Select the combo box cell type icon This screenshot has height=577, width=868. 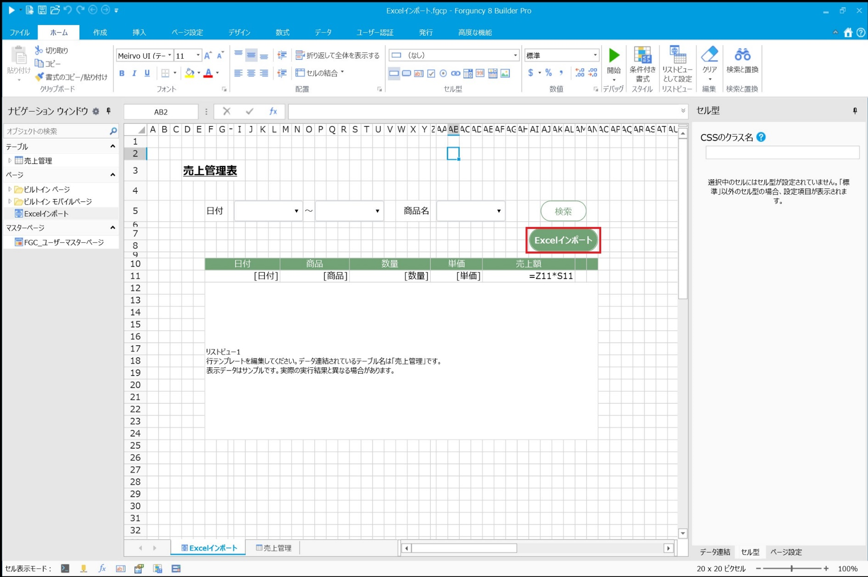[x=468, y=73]
